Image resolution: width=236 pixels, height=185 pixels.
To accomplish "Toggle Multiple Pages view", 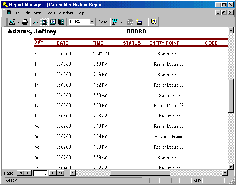I will pos(61,22).
